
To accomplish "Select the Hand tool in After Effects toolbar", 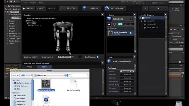I will pos(11,1).
